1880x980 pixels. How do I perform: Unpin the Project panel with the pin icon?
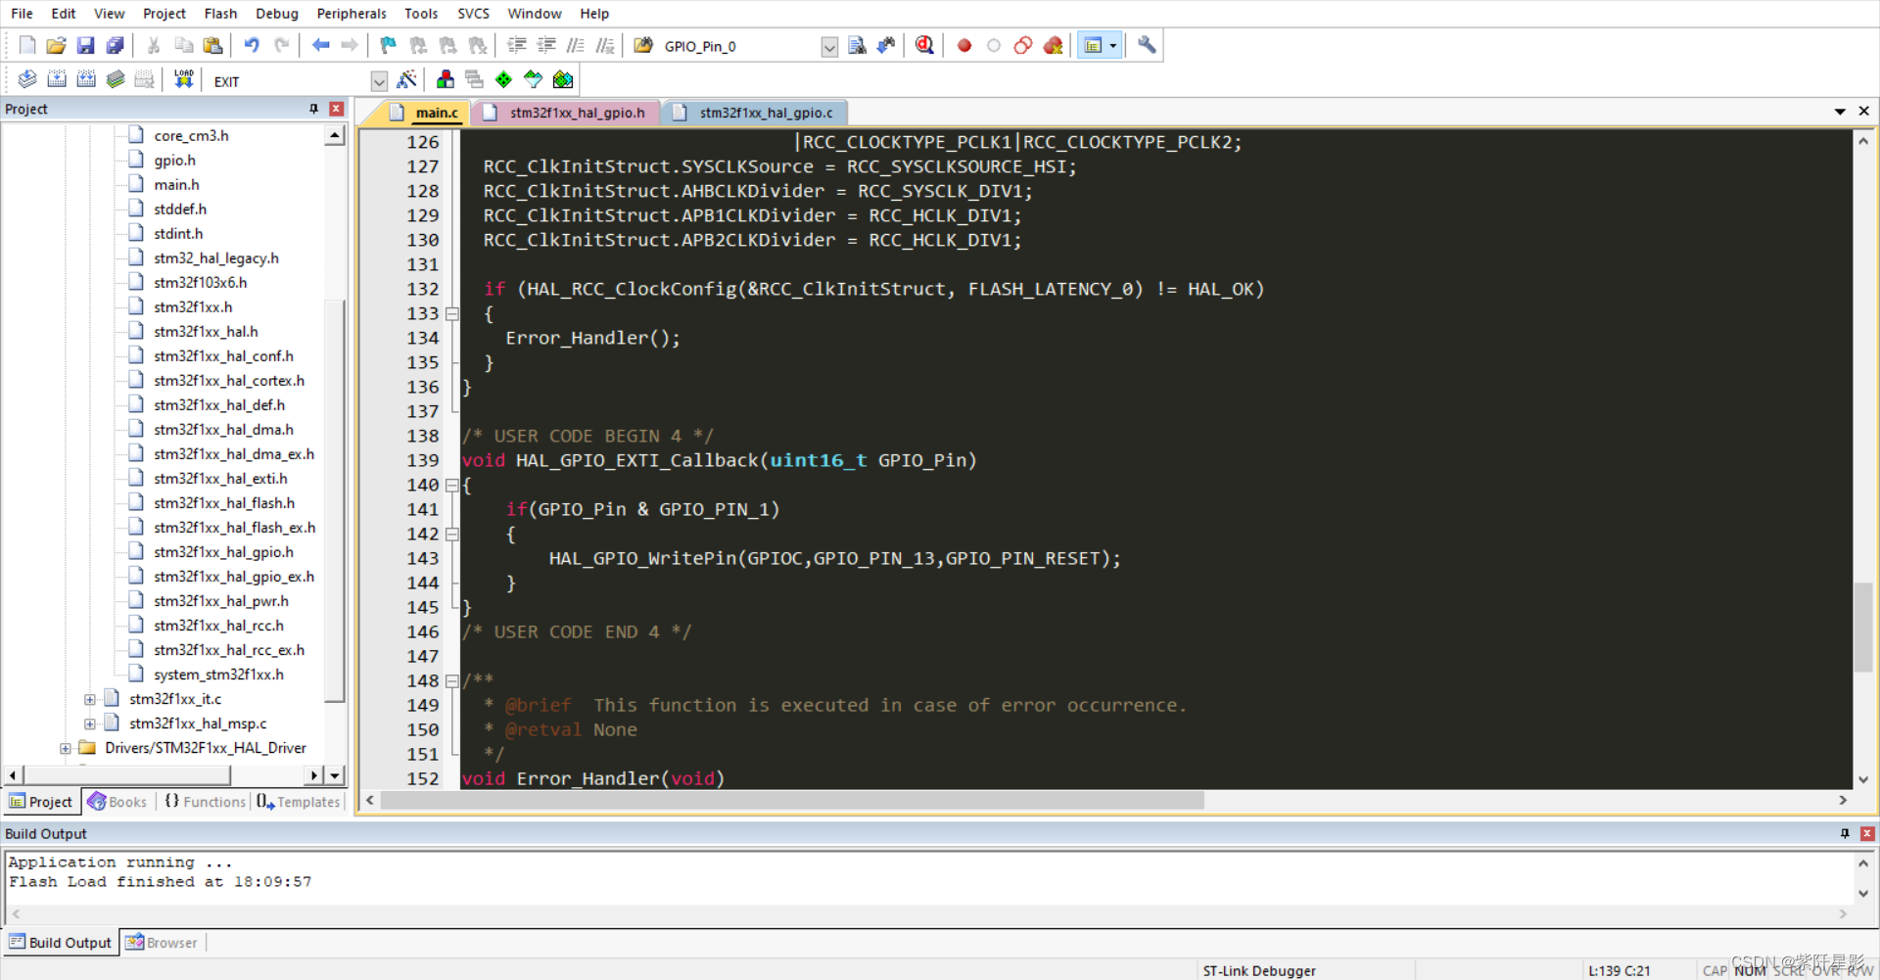tap(313, 108)
